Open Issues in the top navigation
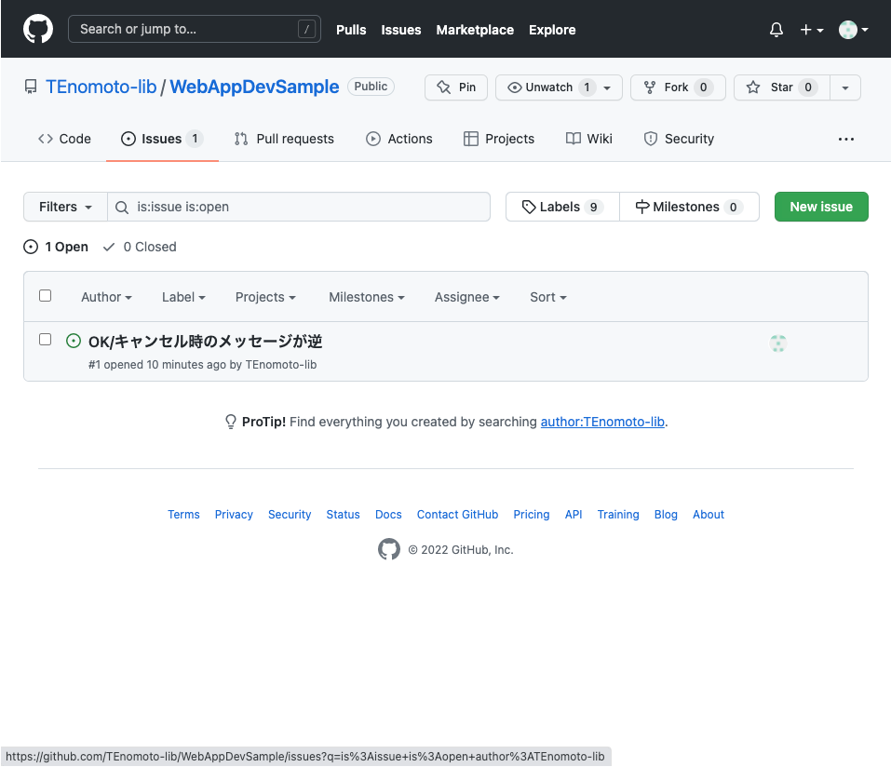 tap(400, 30)
